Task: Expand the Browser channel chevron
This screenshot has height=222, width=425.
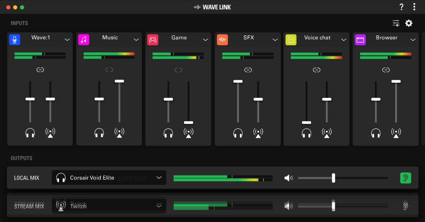Action: click(x=413, y=40)
